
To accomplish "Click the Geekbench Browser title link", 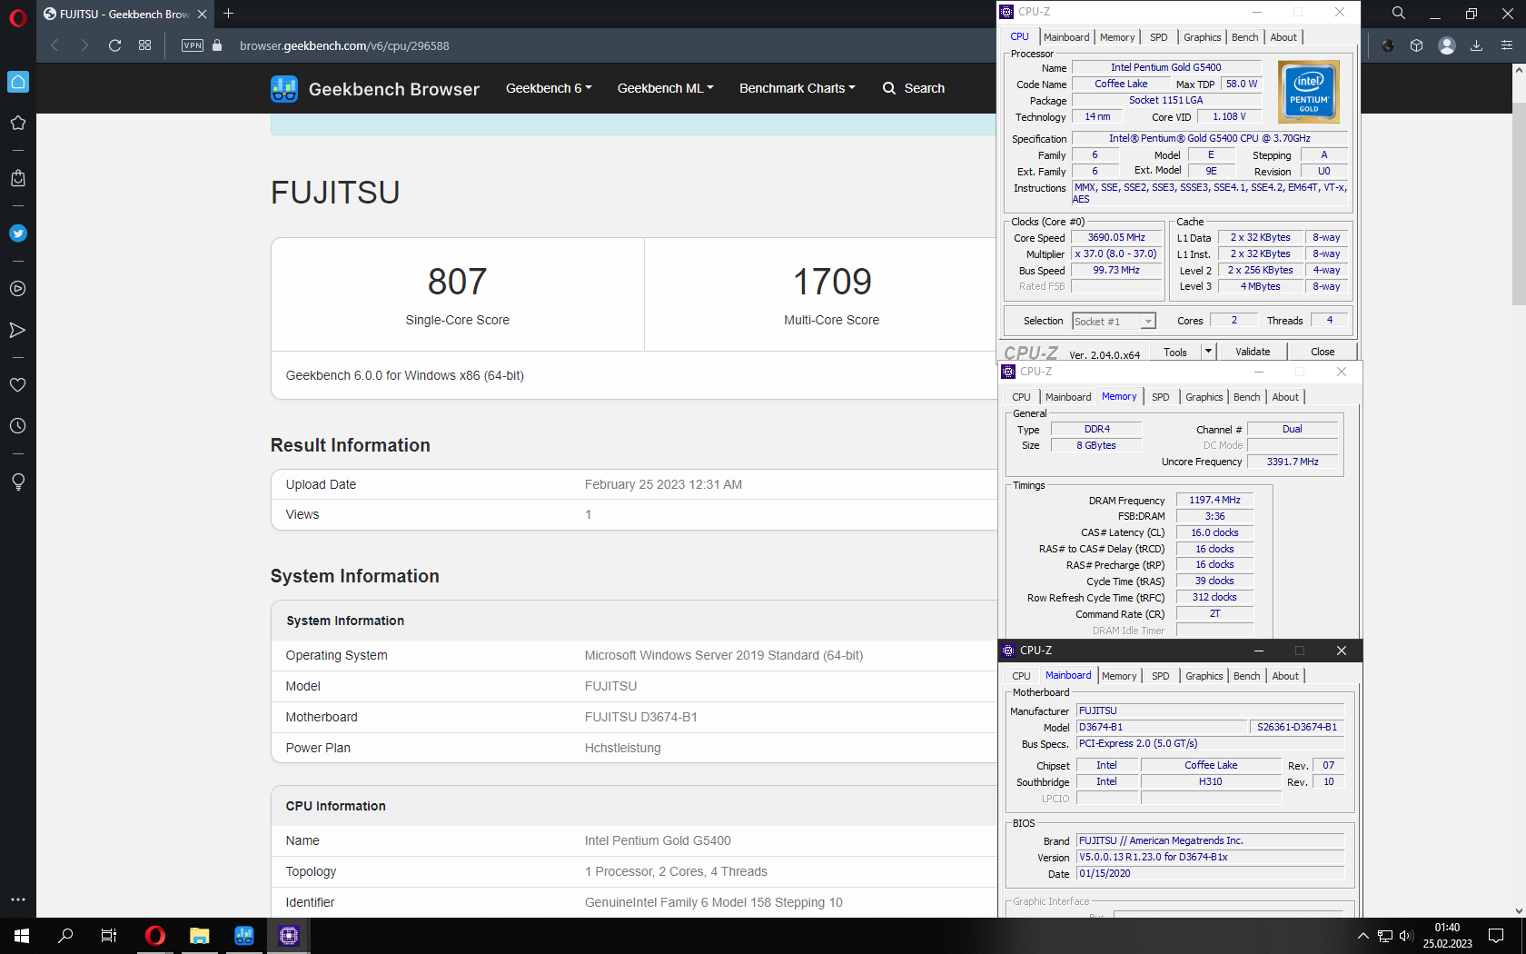I will 394,89.
